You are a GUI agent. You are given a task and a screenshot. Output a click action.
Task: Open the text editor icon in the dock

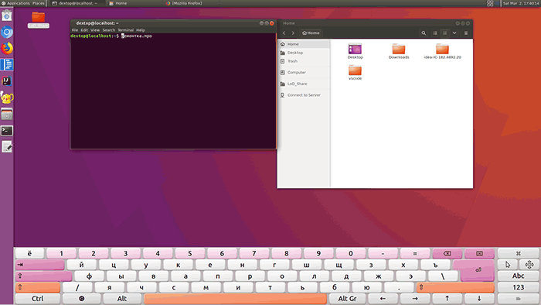point(6,147)
